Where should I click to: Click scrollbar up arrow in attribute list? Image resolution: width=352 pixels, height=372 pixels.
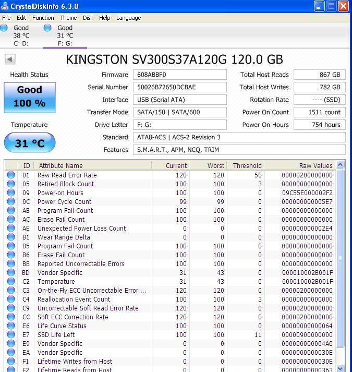tap(341, 165)
